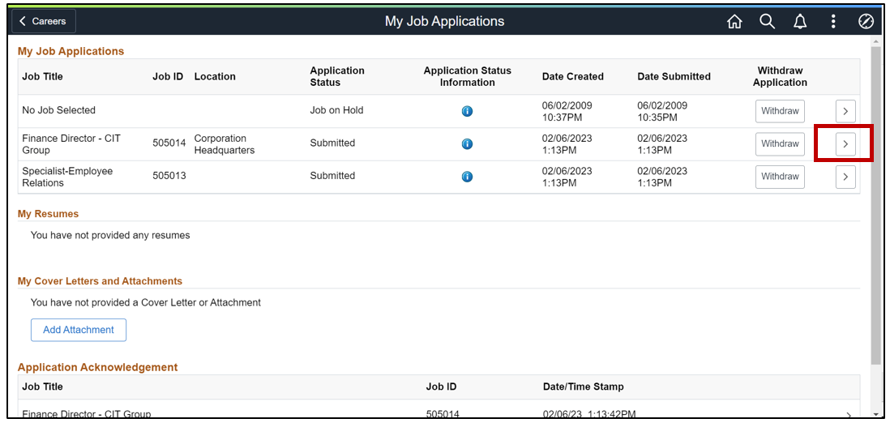Open the NavBar compass icon
The width and height of the screenshot is (890, 423).
pyautogui.click(x=866, y=22)
